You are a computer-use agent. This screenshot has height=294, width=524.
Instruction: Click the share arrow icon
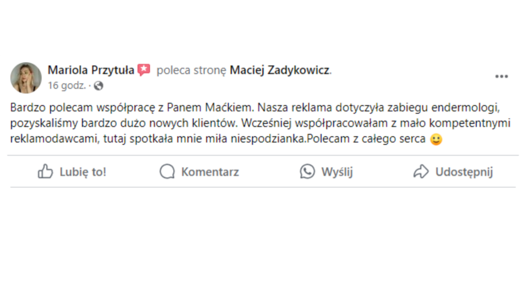pos(421,172)
